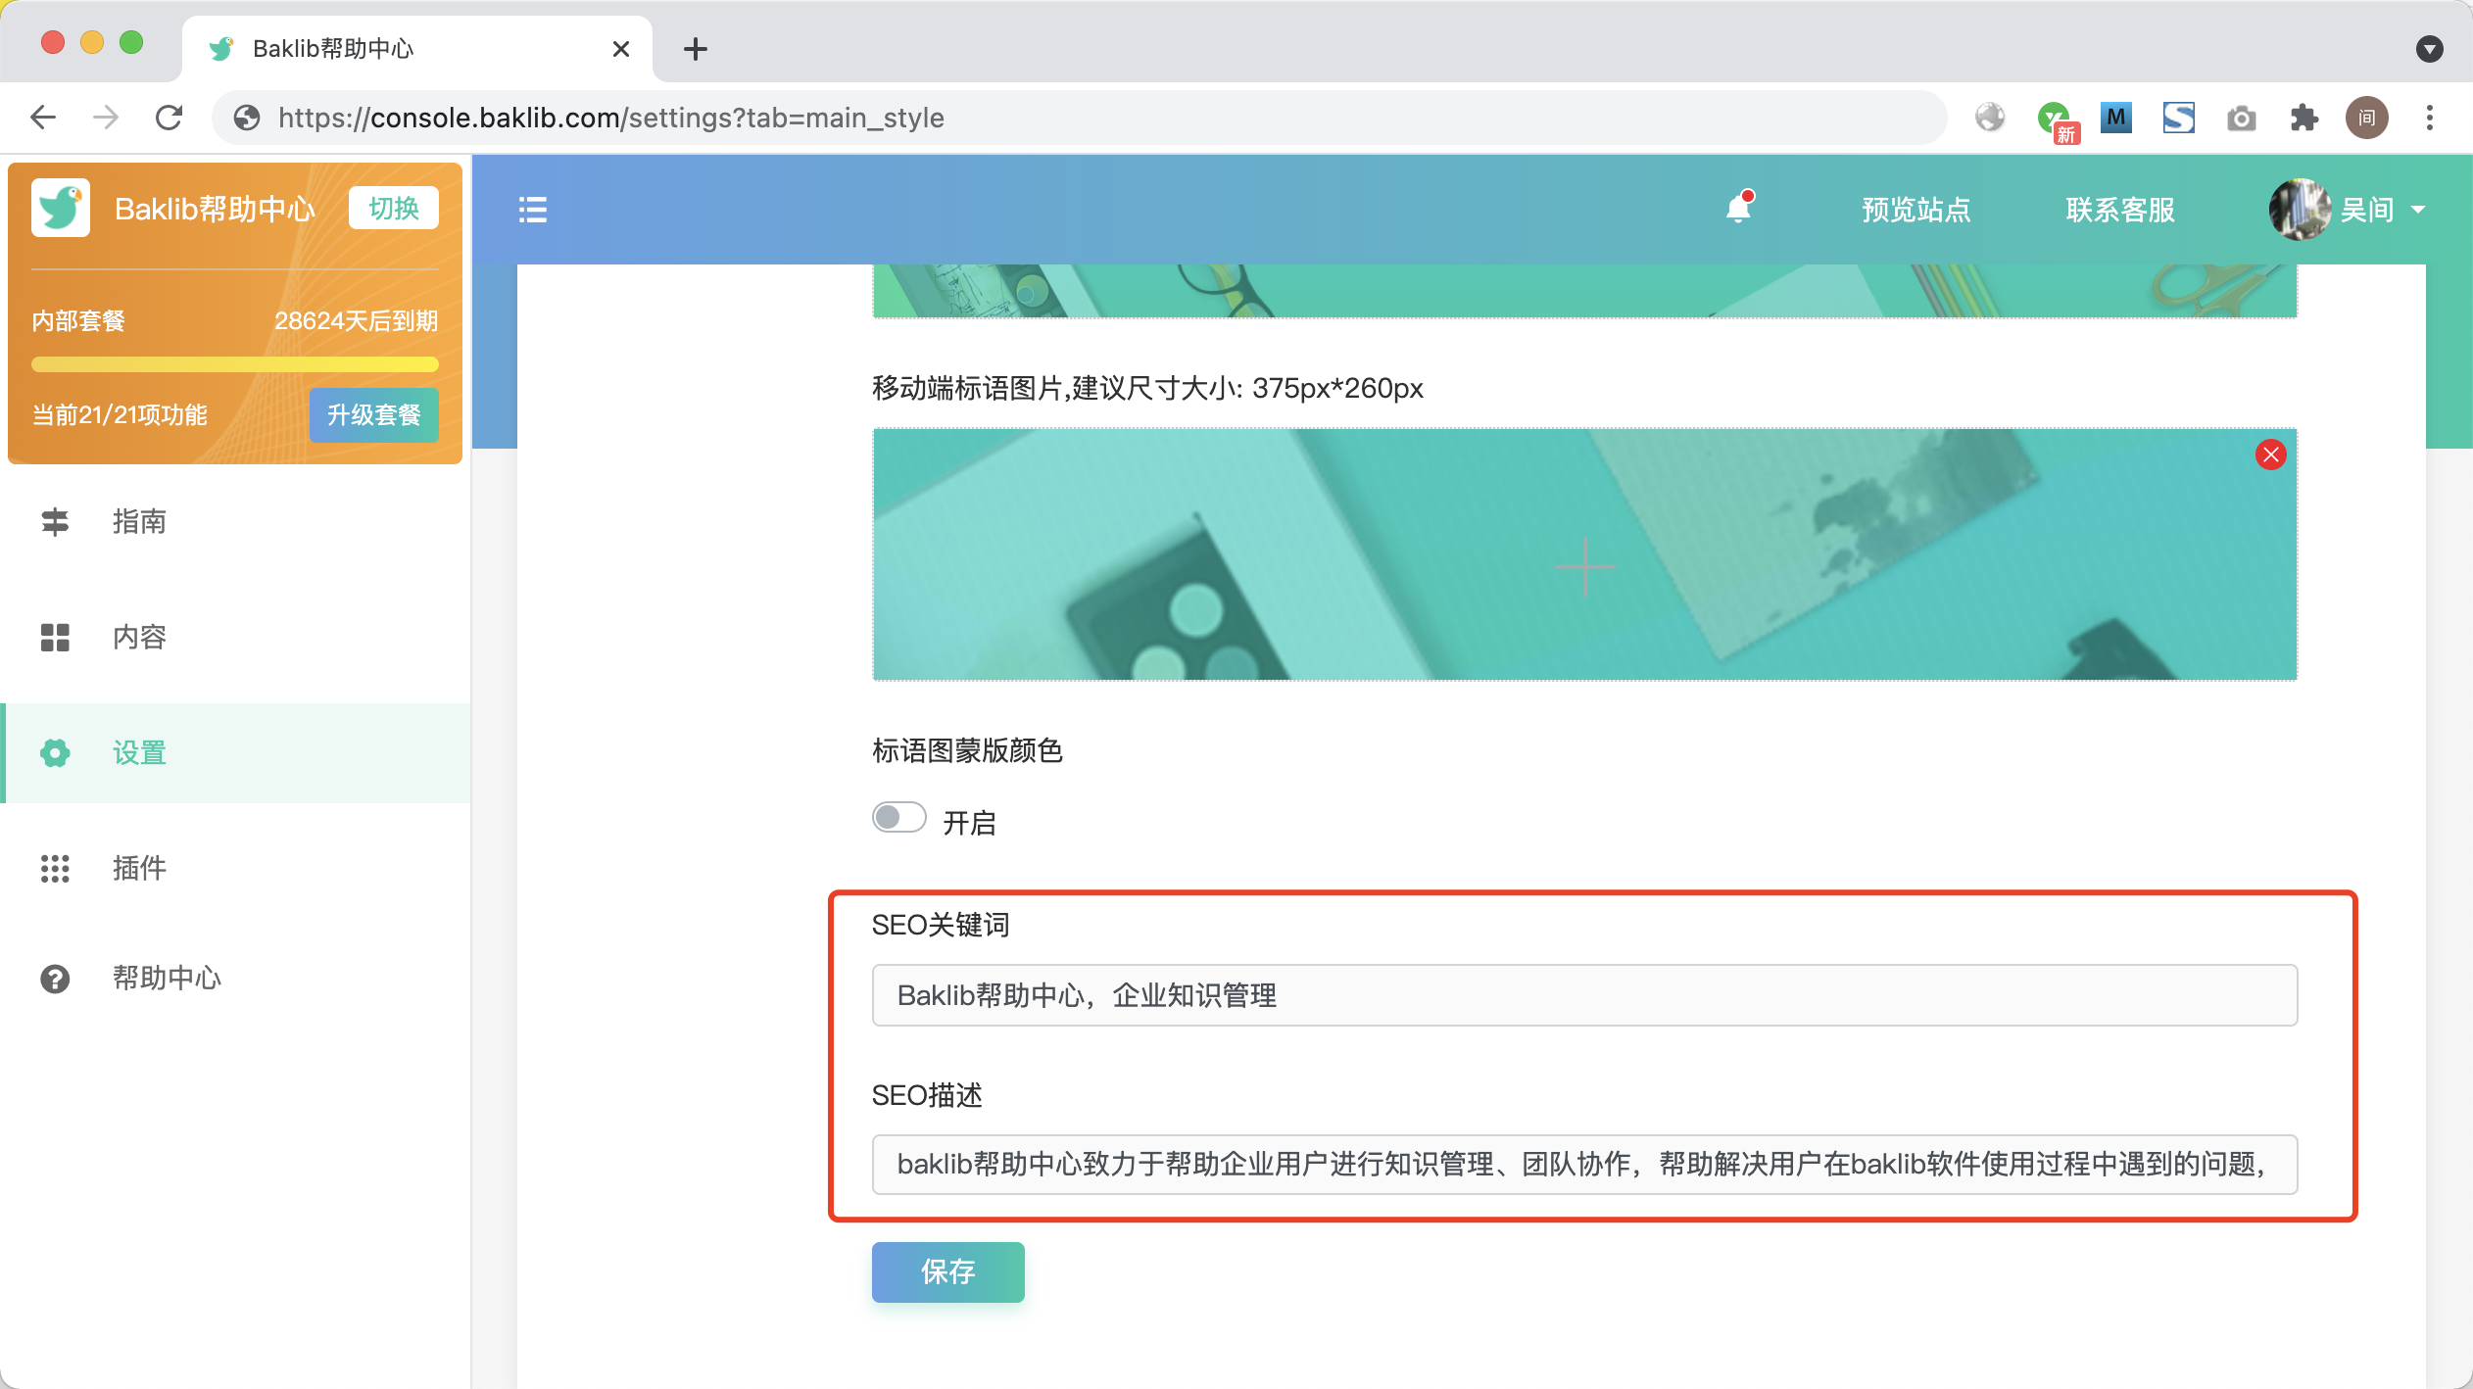2473x1389 pixels.
Task: Open 帮助中心 in the sidebar
Action: [x=235, y=978]
